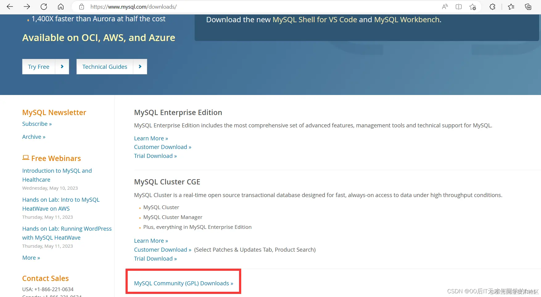
Task: Add this page to favorites star icon
Action: [x=473, y=6]
